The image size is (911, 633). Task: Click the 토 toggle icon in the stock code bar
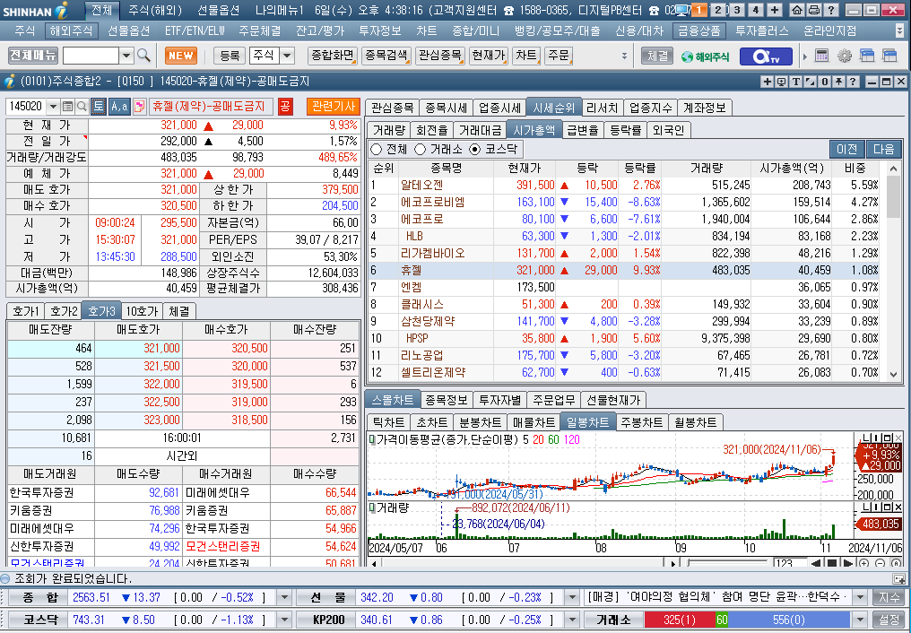(99, 107)
